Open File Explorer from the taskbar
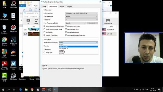Screen dimensions: 163x92 [26, 89]
